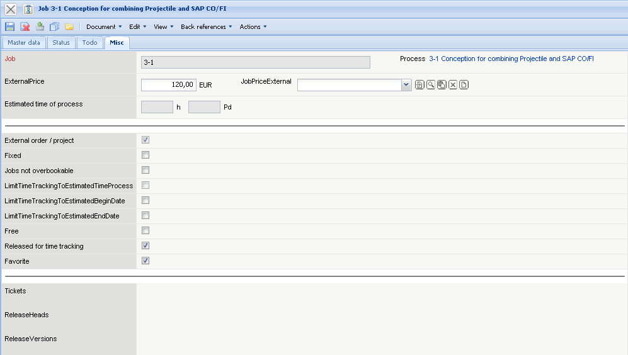Click the ExternalPrice field showing 120,00
This screenshot has width=628, height=355.
[169, 85]
